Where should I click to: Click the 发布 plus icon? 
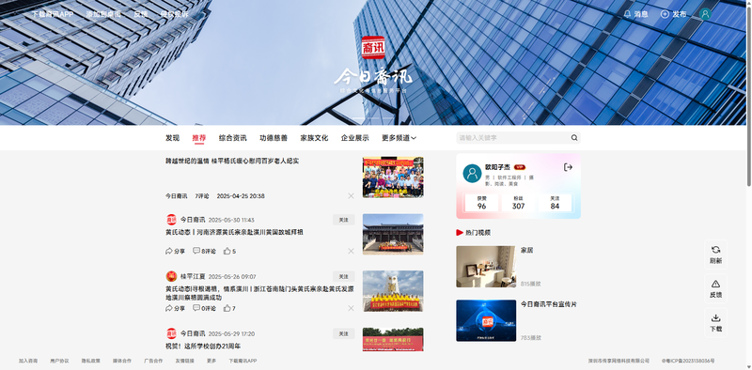pyautogui.click(x=665, y=14)
